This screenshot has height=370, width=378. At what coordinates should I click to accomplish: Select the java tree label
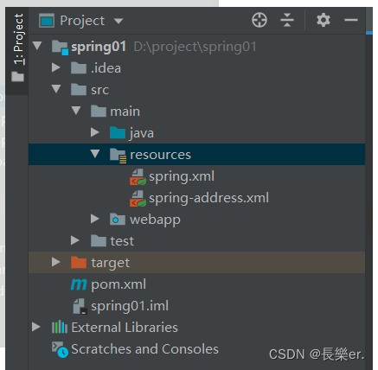pyautogui.click(x=142, y=133)
